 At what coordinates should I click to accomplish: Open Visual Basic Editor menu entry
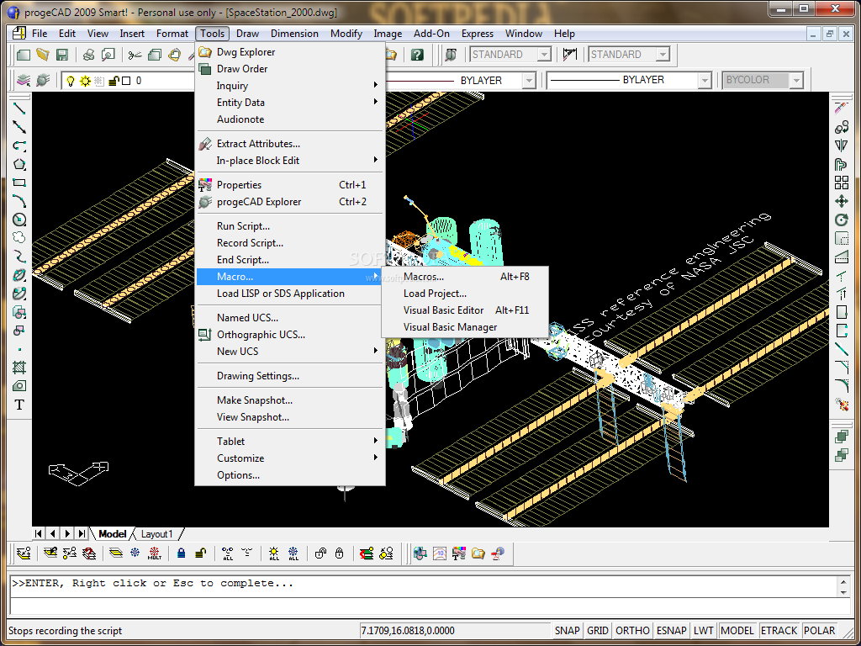[x=464, y=310]
